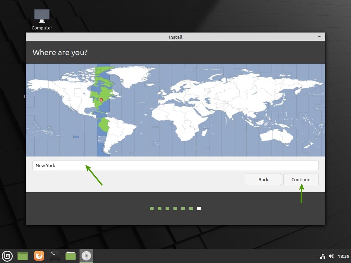351x263 pixels.
Task: Open the Files manager in the taskbar
Action: (71, 256)
